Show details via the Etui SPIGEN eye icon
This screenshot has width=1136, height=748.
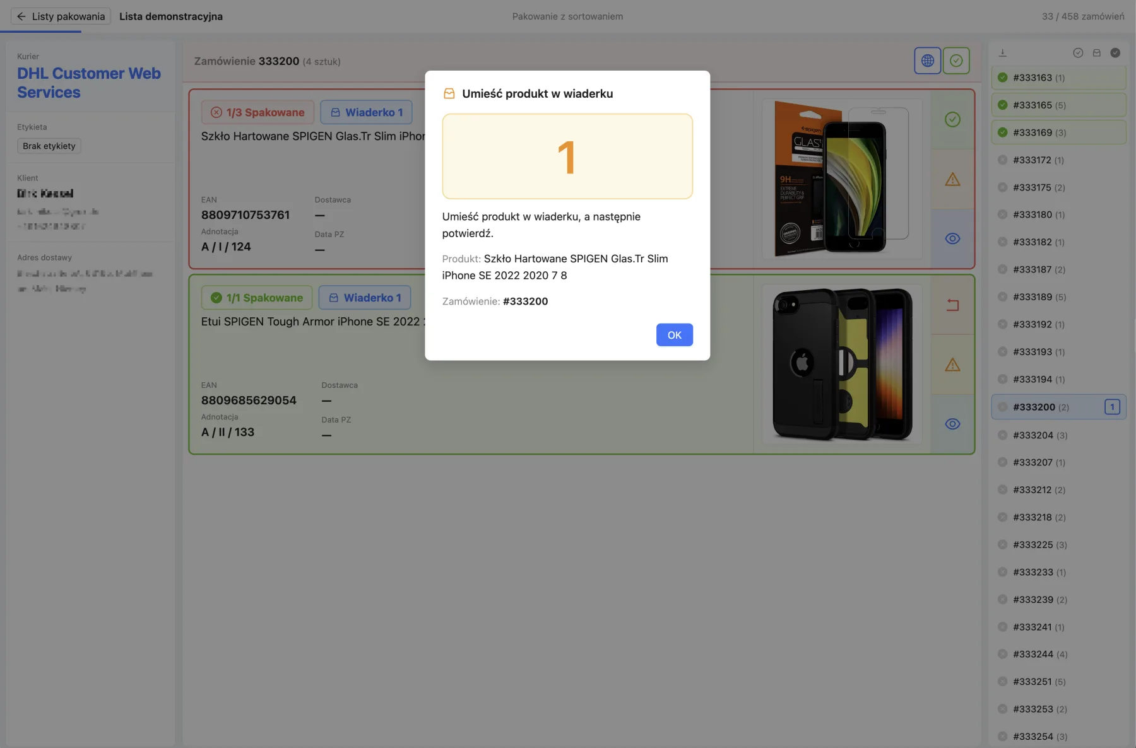(952, 424)
